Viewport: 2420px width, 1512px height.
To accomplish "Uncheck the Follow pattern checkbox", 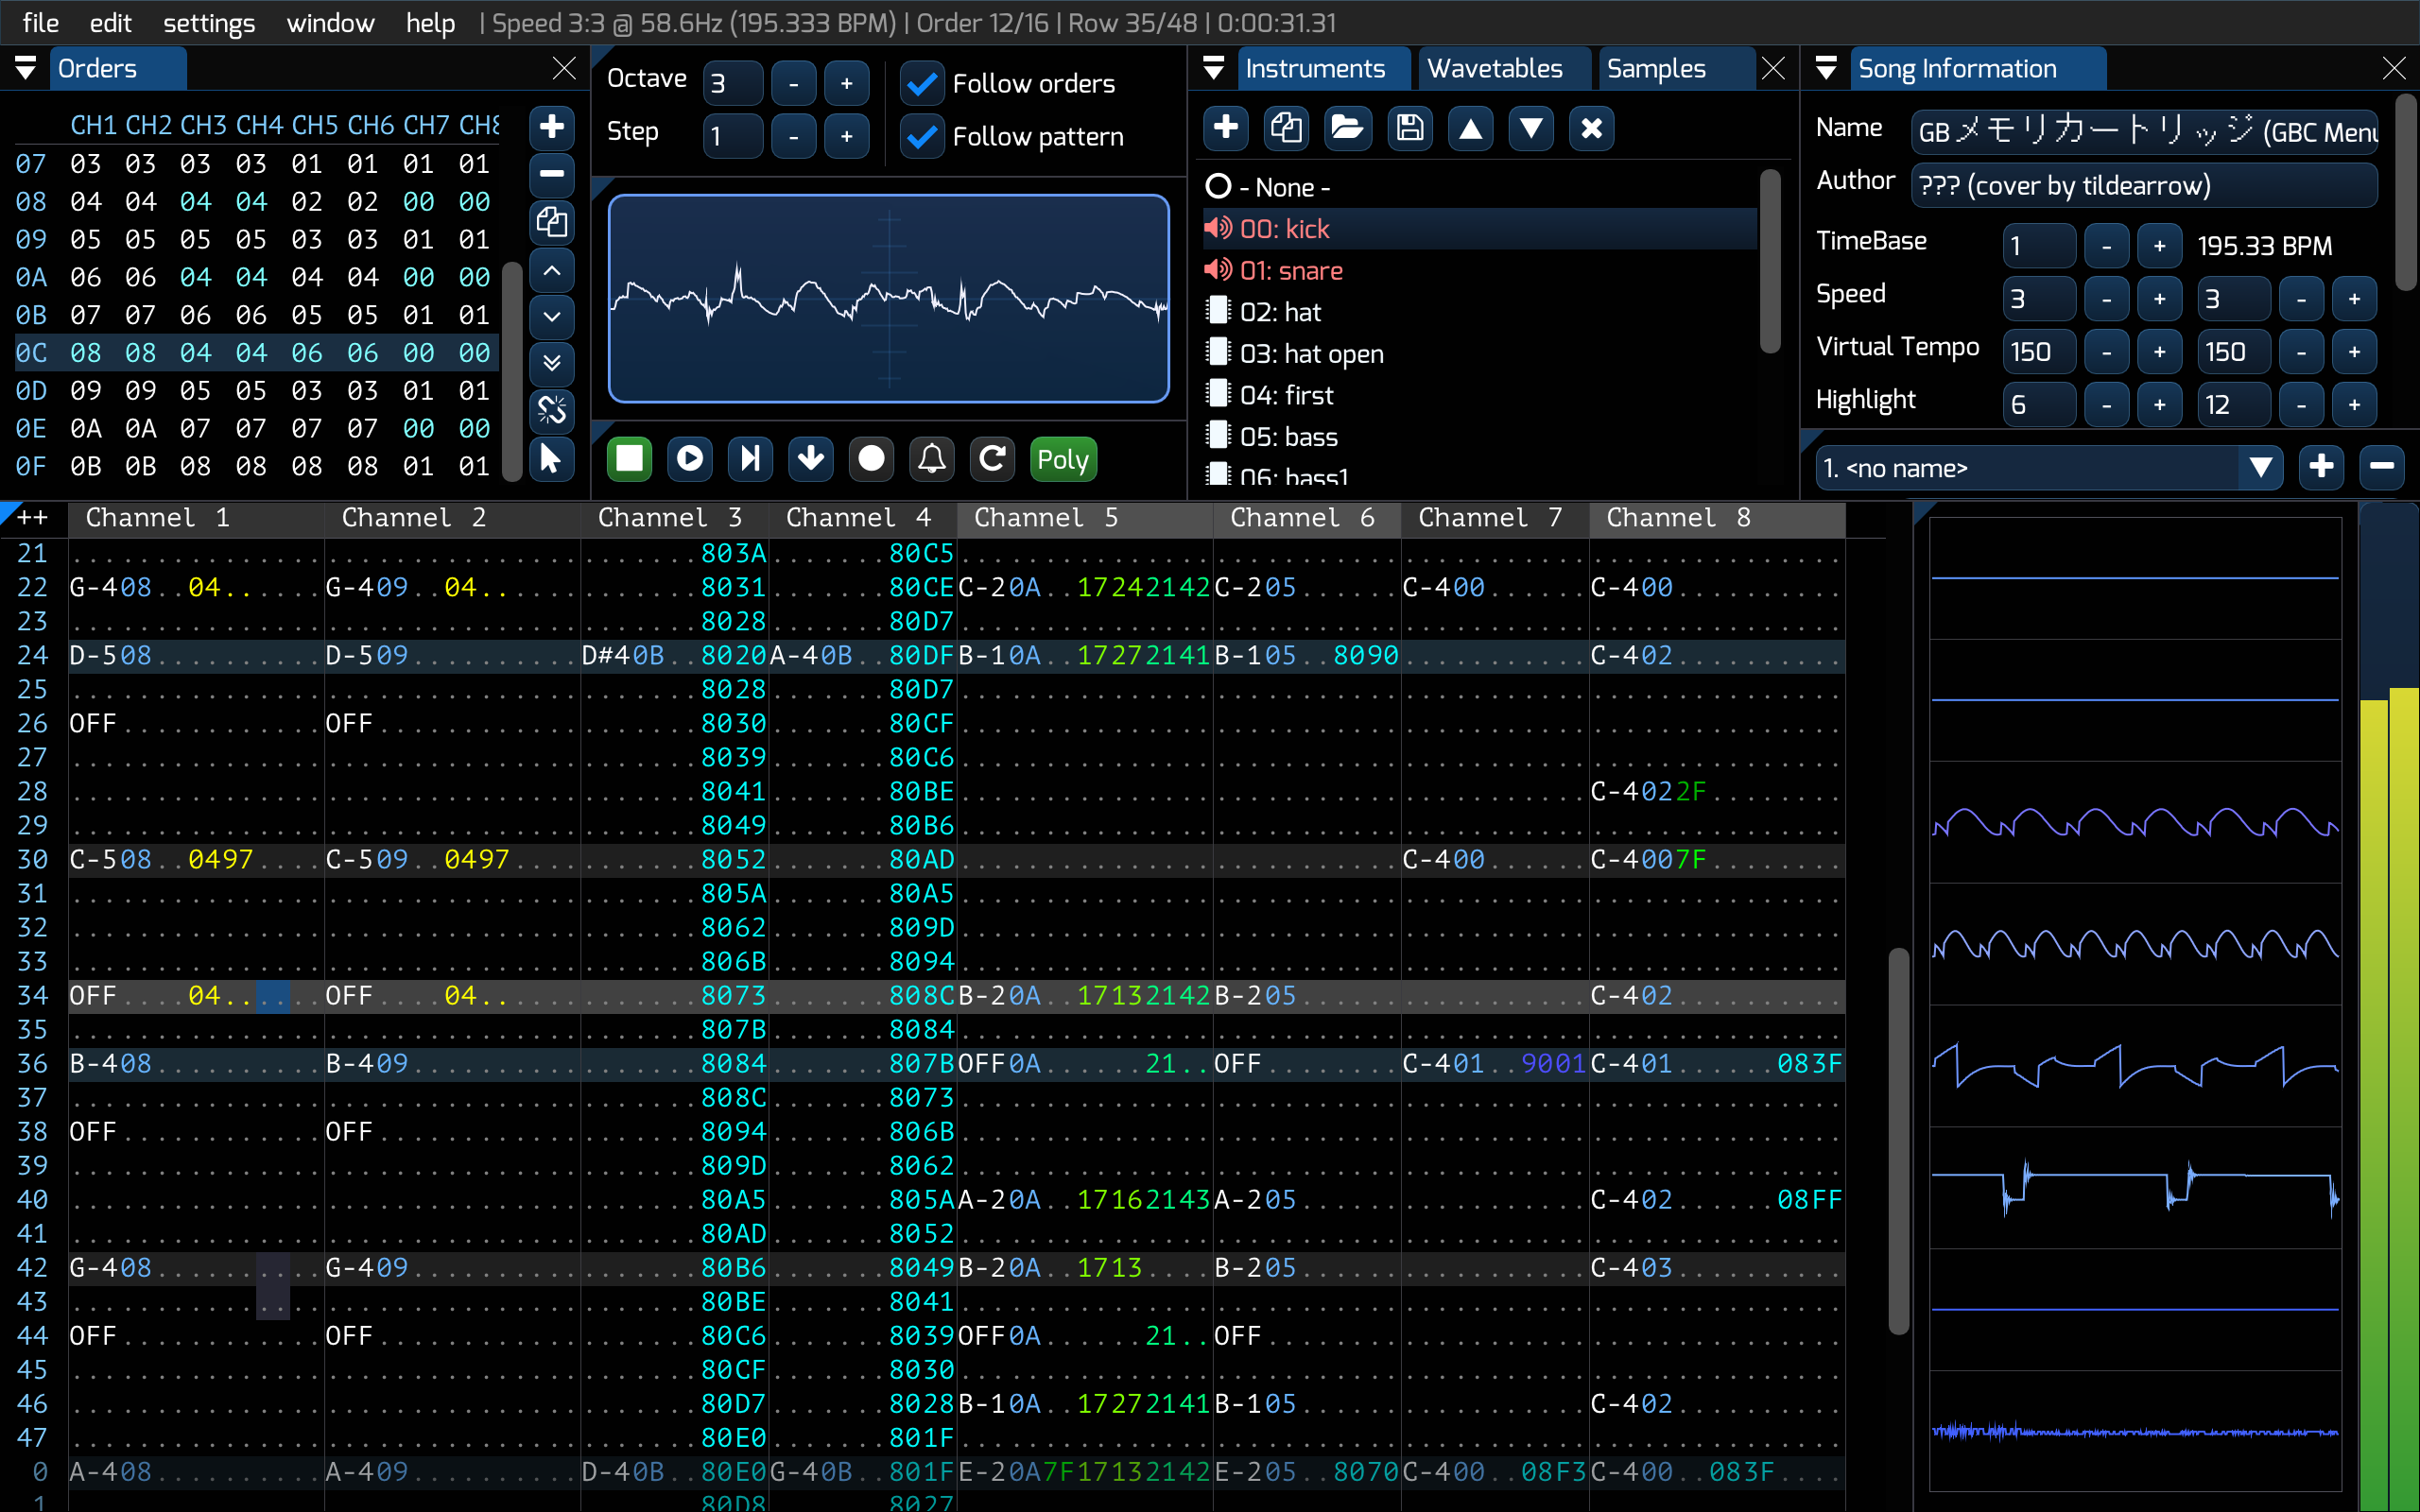I will pos(921,137).
